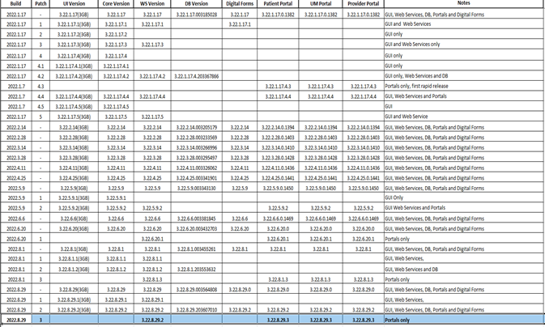Click the Patch cell showing 4.5
545x327 pixels.
point(40,106)
